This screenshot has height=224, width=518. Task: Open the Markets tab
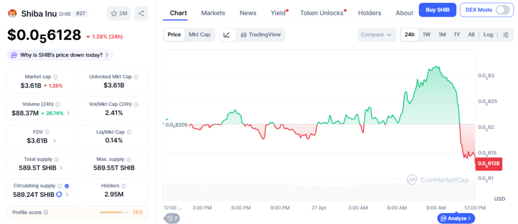(213, 13)
